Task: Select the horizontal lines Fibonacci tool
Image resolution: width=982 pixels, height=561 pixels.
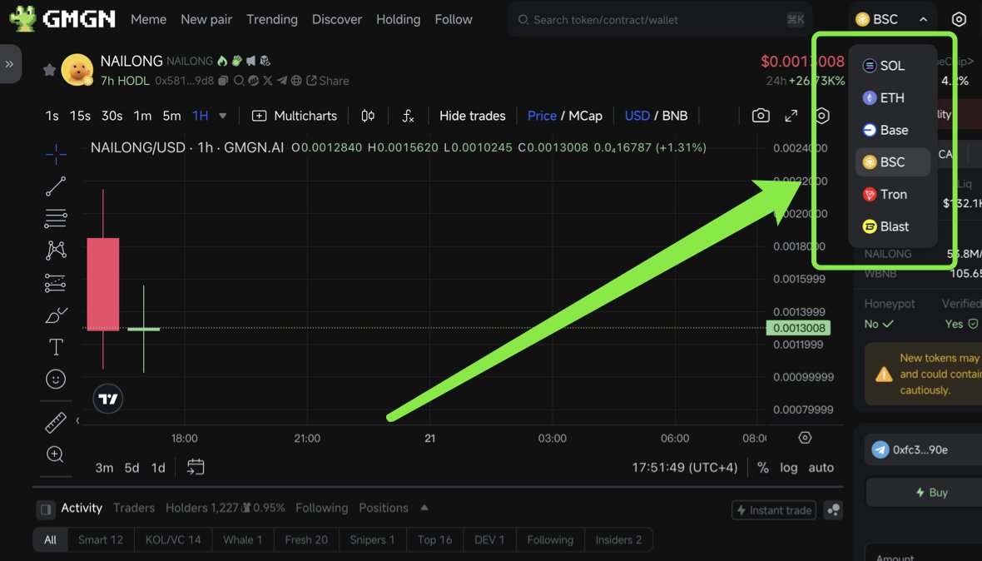Action: coord(56,219)
